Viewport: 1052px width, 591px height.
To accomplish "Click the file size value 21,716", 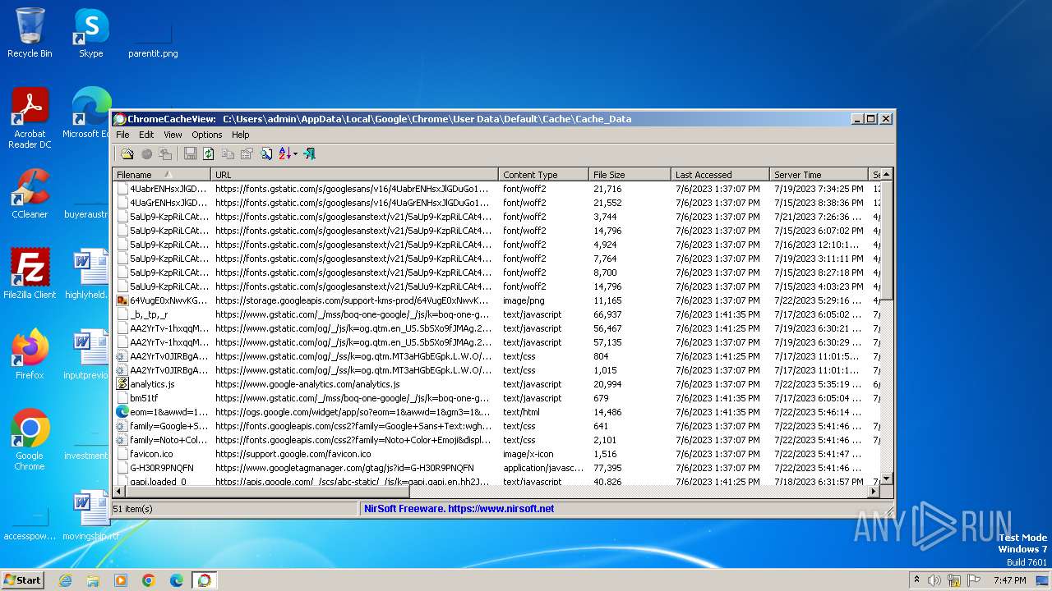I will 607,189.
